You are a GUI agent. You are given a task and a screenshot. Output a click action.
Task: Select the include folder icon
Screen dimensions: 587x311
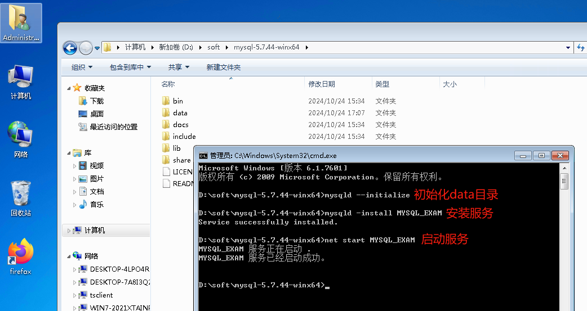tap(166, 136)
